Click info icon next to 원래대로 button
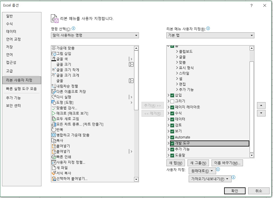 [x=218, y=169]
